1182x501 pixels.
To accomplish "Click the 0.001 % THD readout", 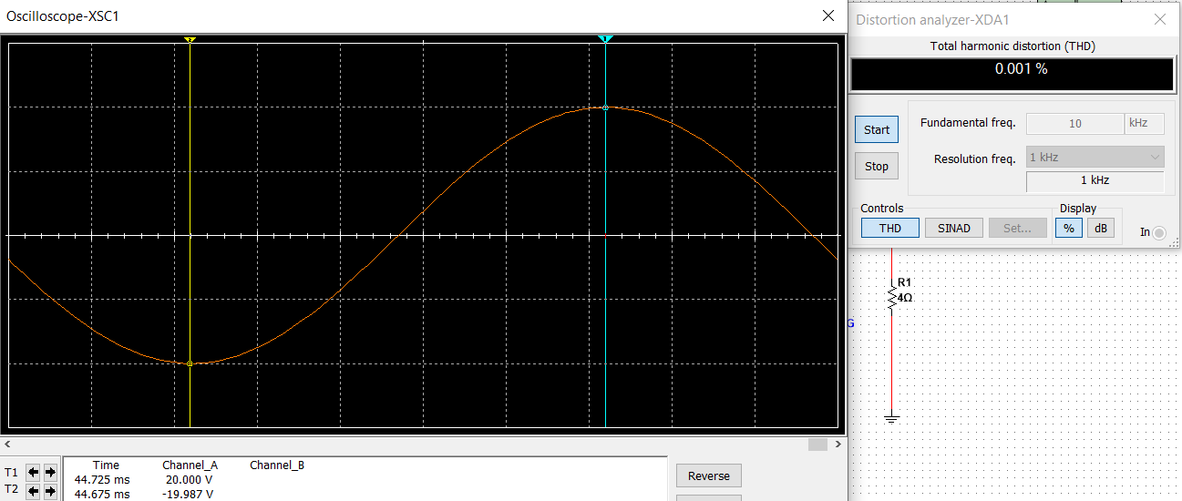I will pos(1012,74).
